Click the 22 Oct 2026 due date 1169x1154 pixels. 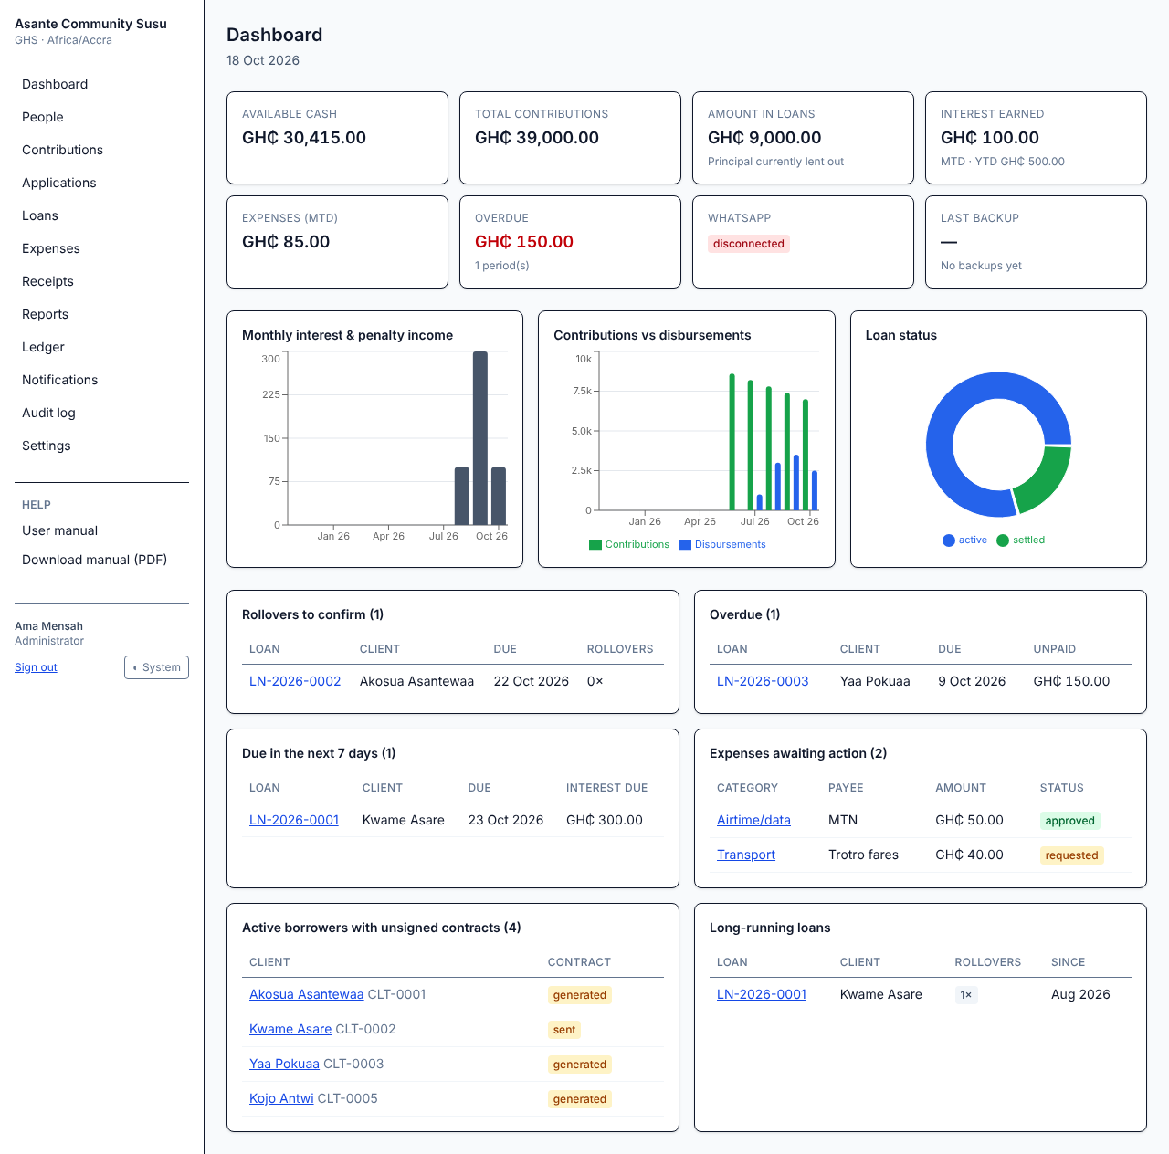(x=532, y=681)
